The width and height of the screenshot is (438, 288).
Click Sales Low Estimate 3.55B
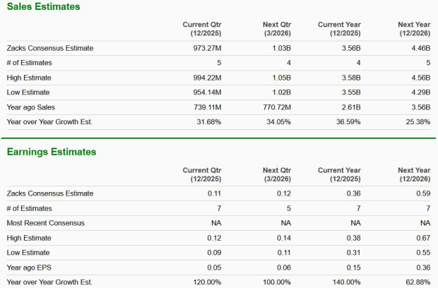click(351, 92)
